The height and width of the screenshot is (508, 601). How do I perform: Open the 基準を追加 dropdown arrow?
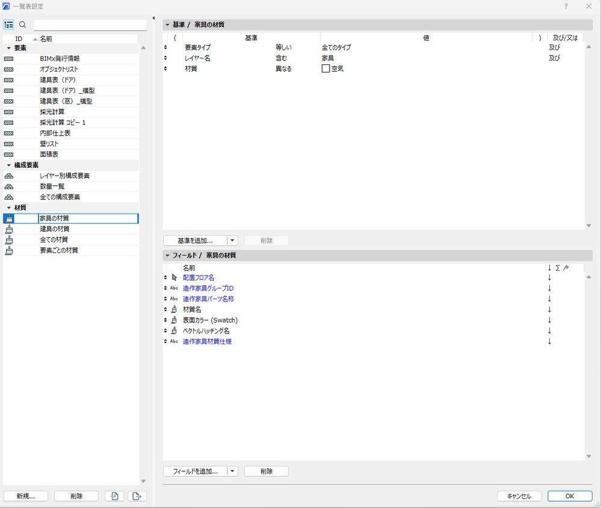[232, 240]
